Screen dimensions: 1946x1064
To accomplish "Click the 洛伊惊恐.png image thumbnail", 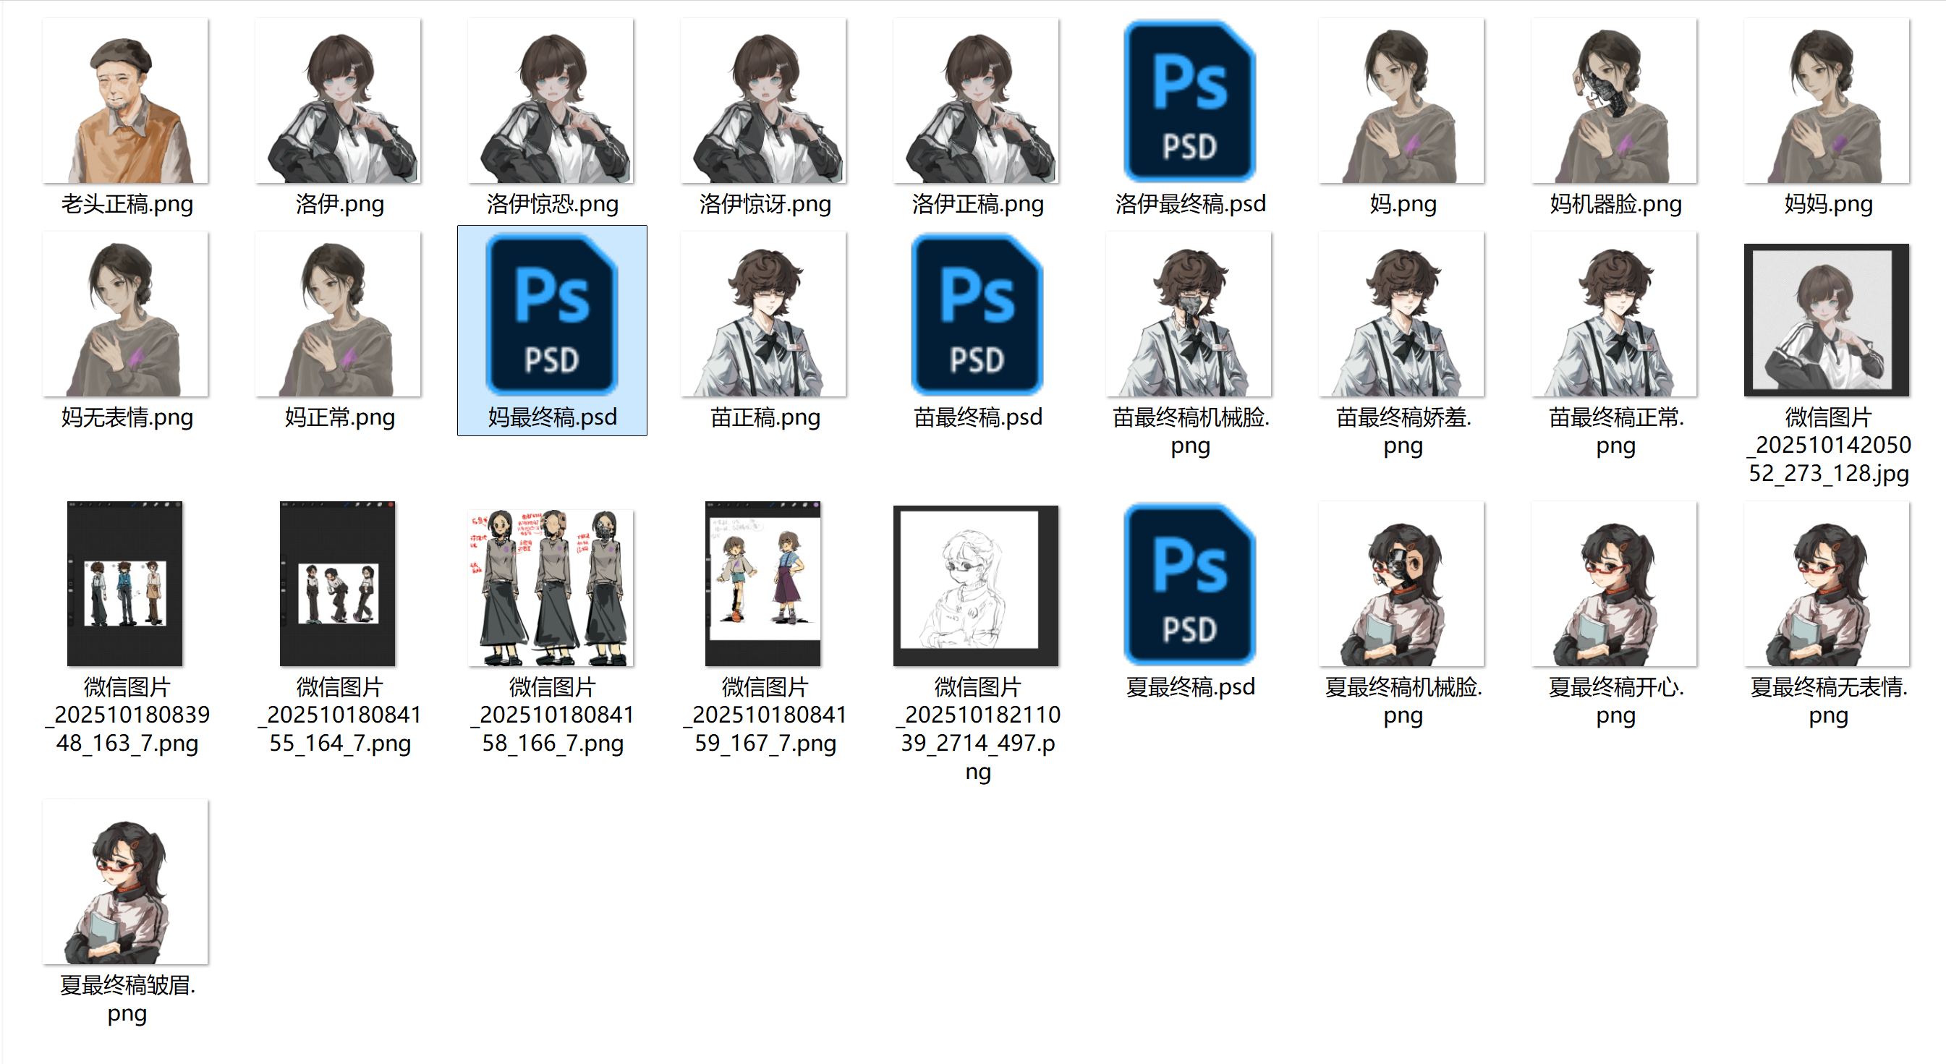I will point(551,101).
